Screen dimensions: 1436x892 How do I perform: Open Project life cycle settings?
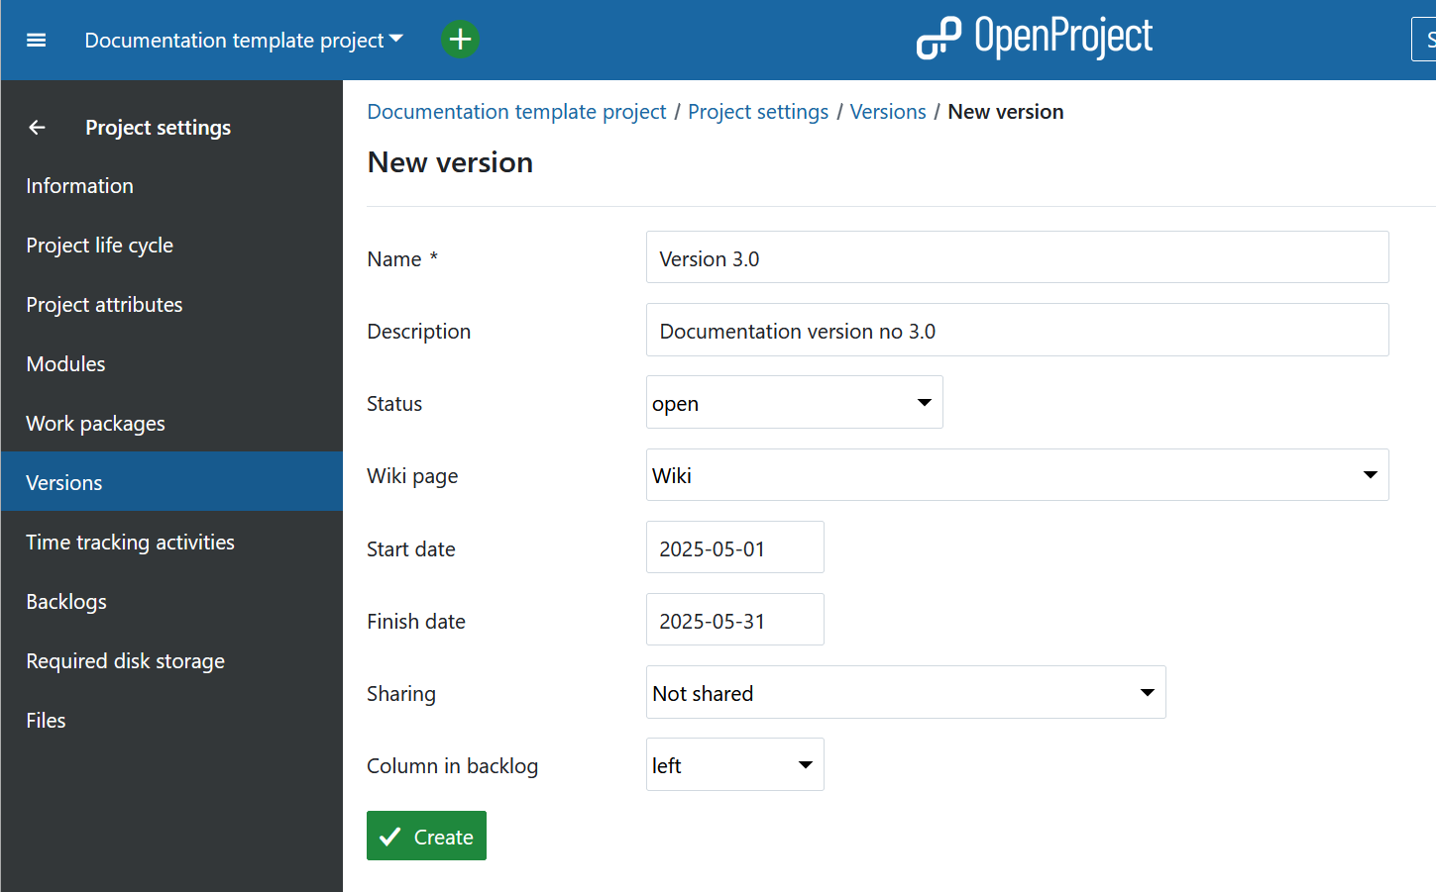pos(171,246)
